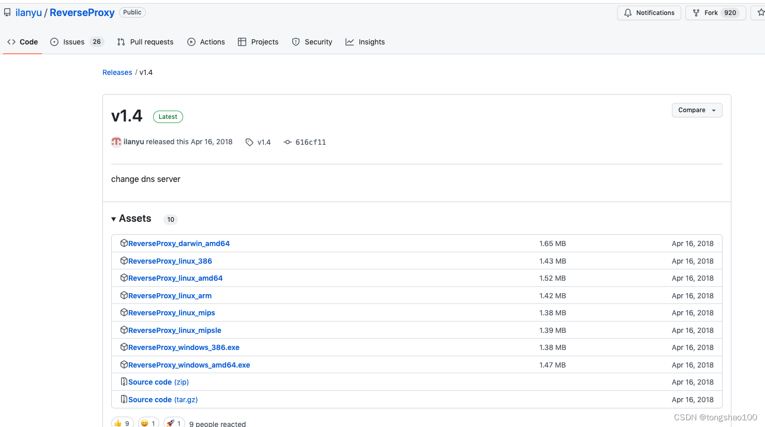Open the Issues tab
Image resolution: width=765 pixels, height=427 pixels.
coord(77,42)
